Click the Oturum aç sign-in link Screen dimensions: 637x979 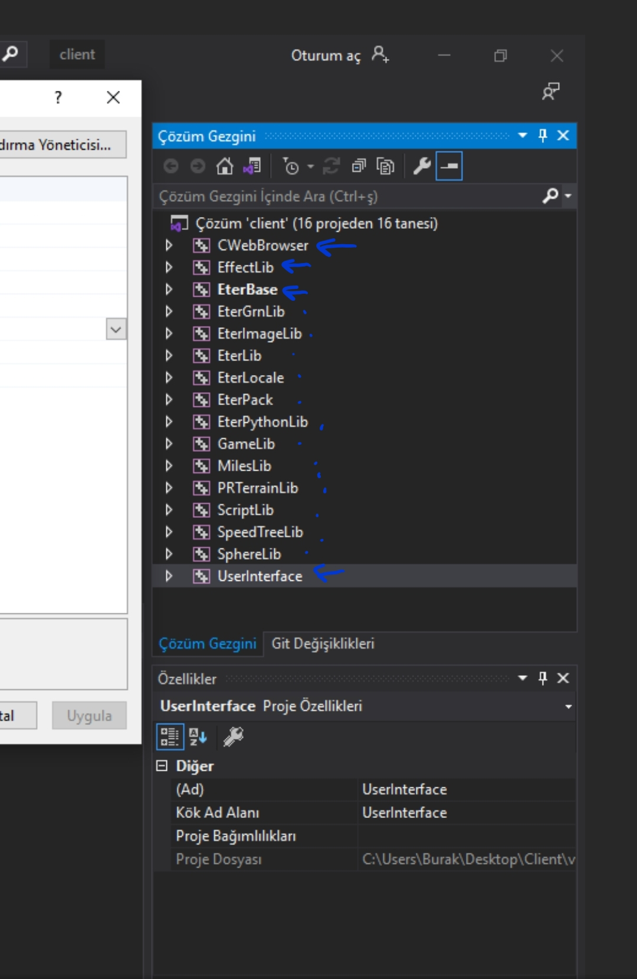coord(326,55)
